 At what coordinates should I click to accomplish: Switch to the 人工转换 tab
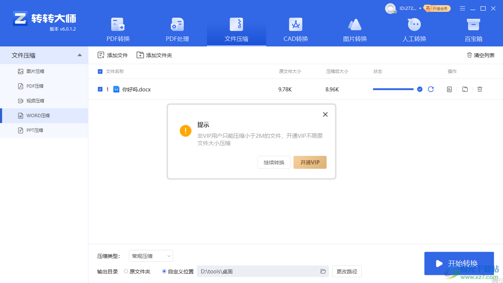tap(414, 29)
